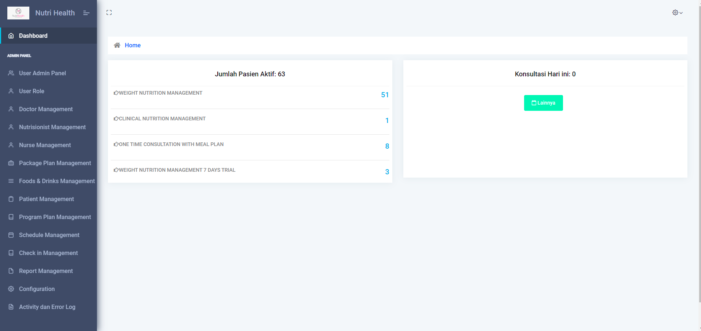Click the Nutri Health logo image
This screenshot has width=701, height=331.
(x=18, y=13)
